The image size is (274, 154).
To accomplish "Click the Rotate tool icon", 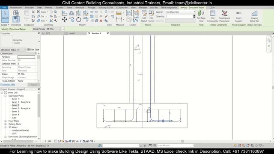I will [79, 19].
